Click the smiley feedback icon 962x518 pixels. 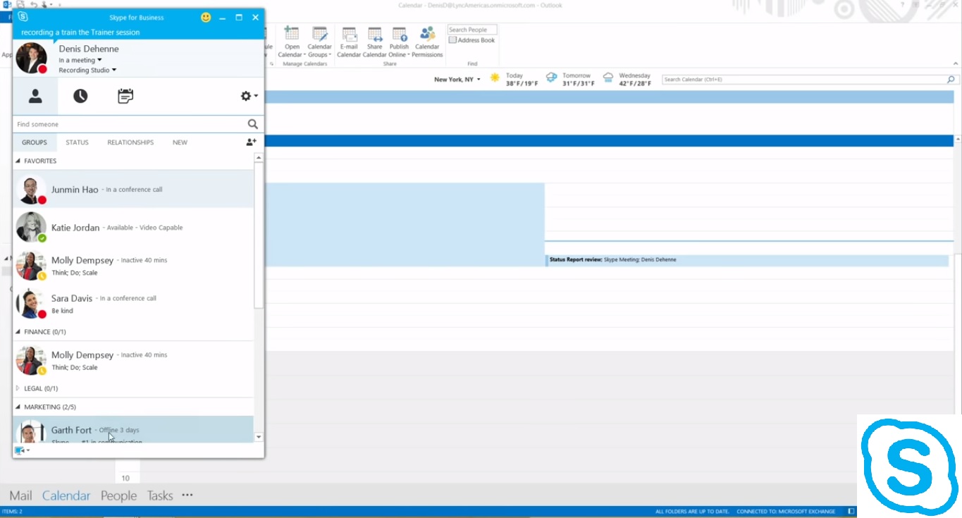(x=206, y=18)
